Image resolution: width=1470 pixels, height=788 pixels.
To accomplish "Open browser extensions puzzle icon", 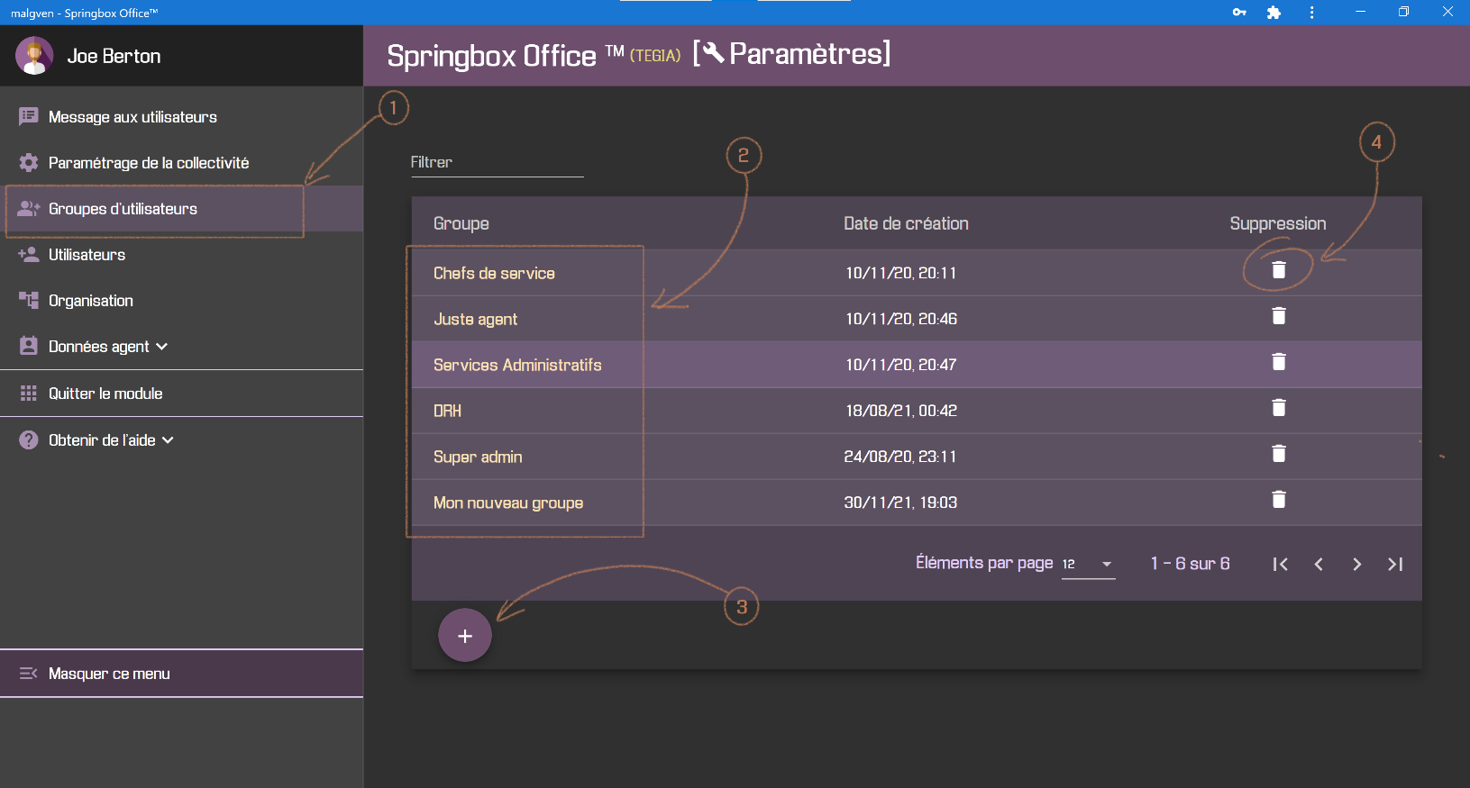I will [x=1274, y=13].
